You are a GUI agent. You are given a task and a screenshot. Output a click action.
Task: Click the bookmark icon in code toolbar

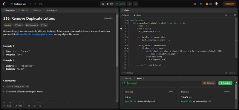(x=226, y=15)
